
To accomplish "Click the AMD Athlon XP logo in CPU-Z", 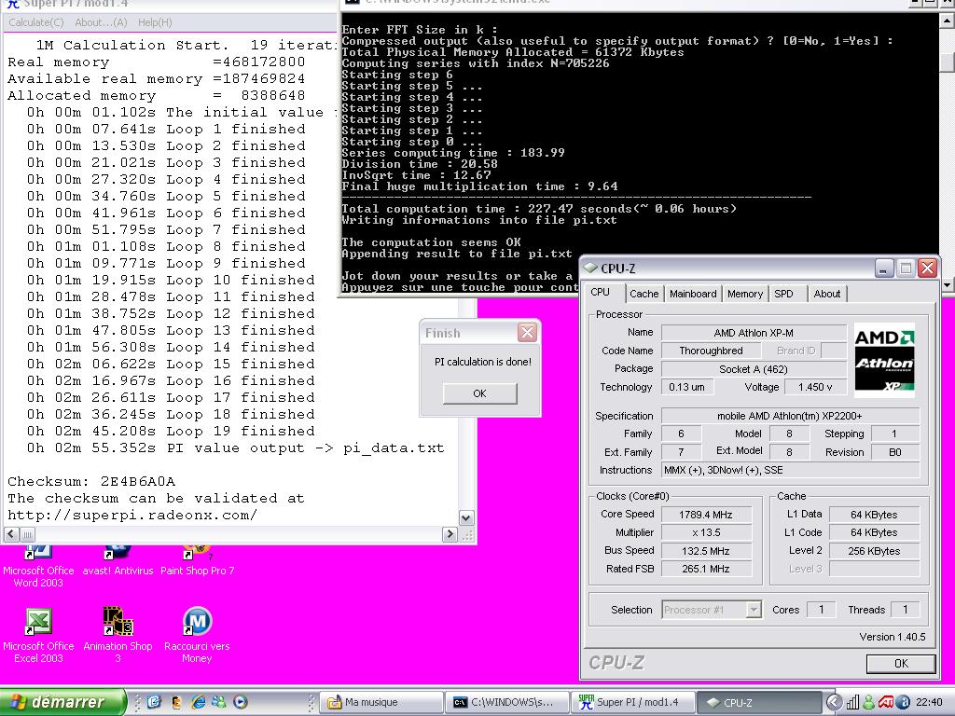I will (x=884, y=359).
